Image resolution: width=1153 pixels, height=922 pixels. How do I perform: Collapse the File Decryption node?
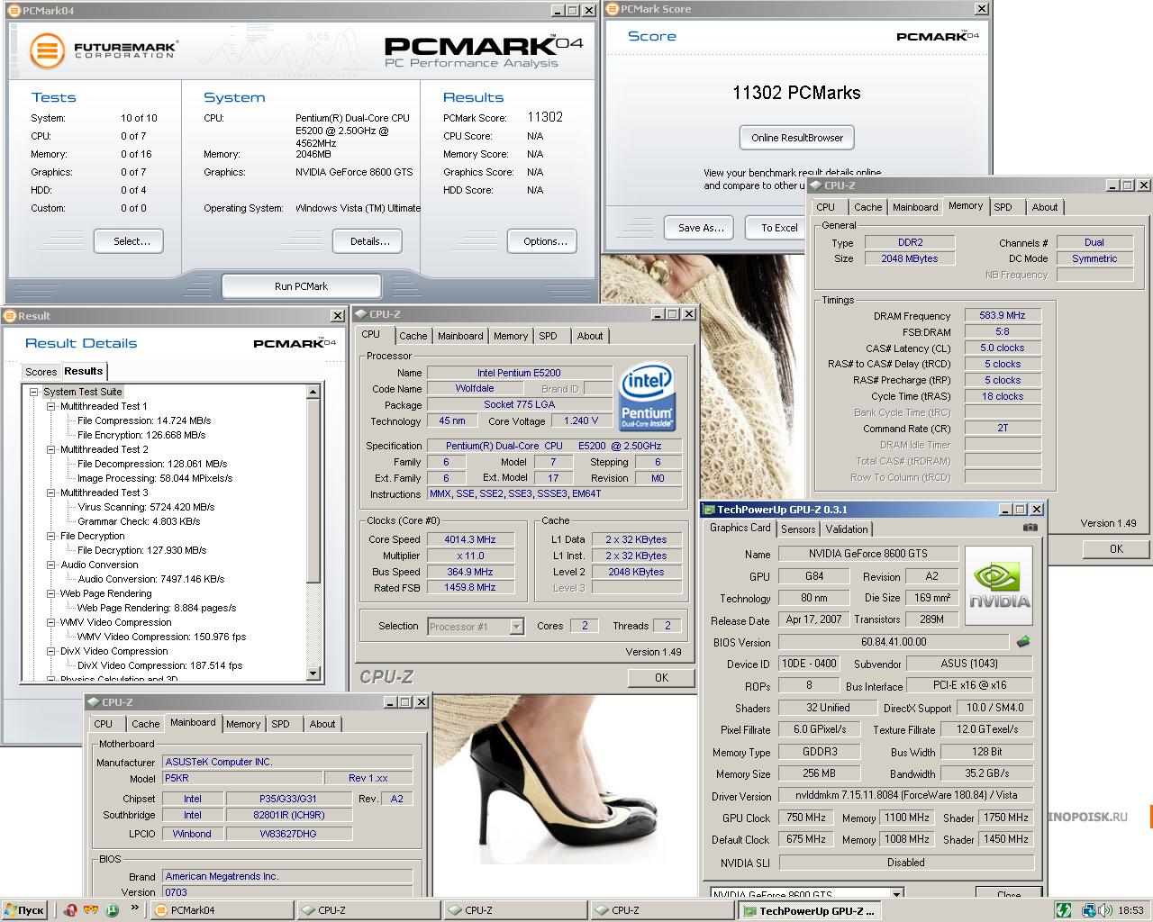51,536
